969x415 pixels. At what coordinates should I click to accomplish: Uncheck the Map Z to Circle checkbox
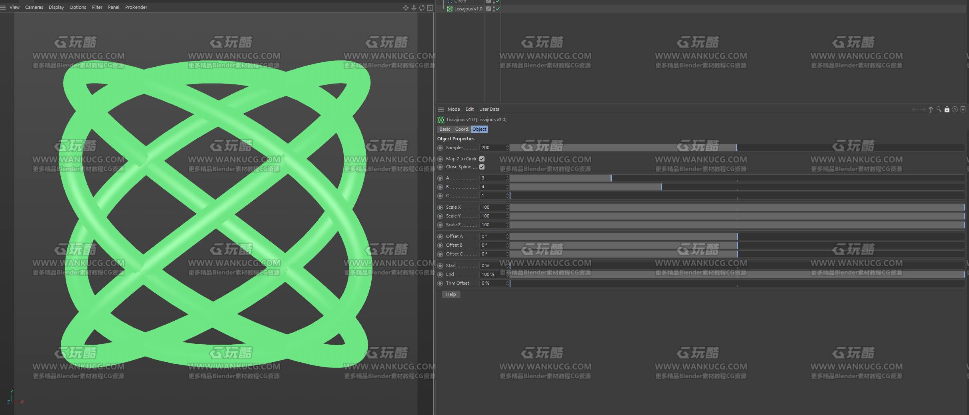coord(482,159)
